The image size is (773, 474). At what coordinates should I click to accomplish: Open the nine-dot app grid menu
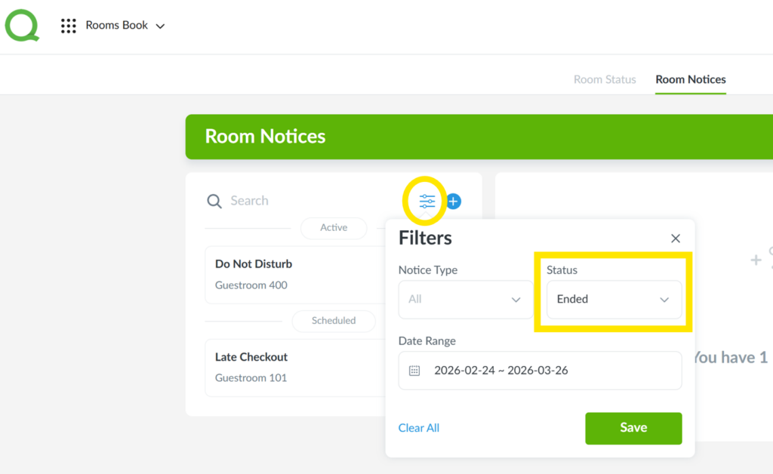[x=69, y=26]
